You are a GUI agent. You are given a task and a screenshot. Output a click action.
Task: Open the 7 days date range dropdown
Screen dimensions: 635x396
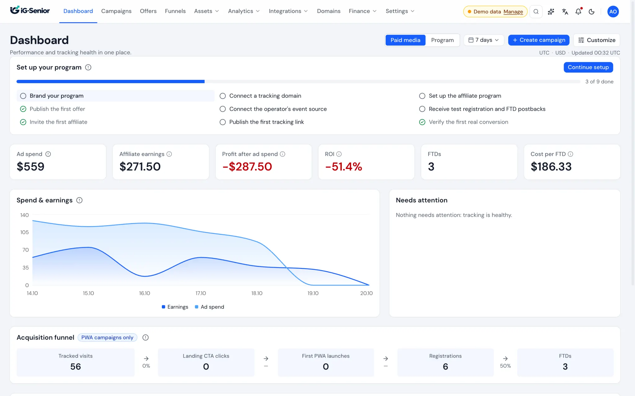click(484, 40)
